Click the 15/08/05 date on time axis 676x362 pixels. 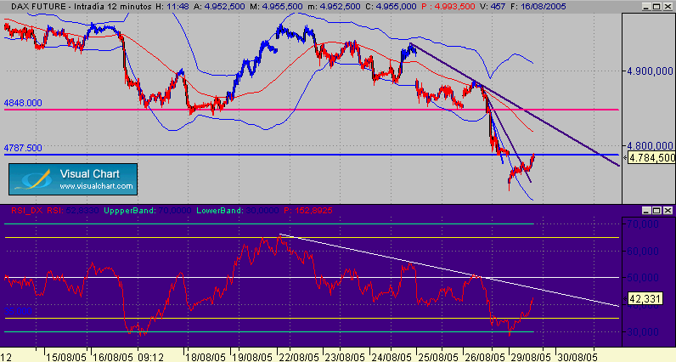[66, 357]
